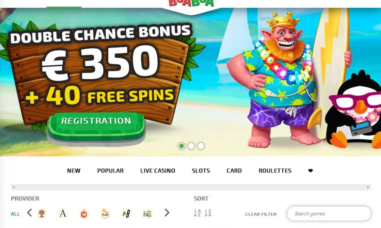Select the tree logo provider icon
The image size is (381, 228).
pos(42,214)
